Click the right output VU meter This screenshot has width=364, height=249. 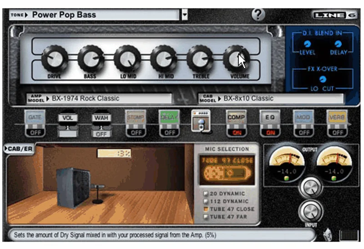pos(334,163)
